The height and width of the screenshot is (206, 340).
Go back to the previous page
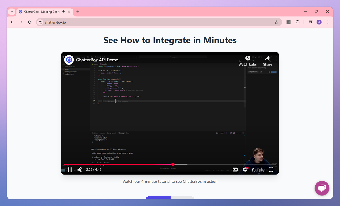(12, 22)
